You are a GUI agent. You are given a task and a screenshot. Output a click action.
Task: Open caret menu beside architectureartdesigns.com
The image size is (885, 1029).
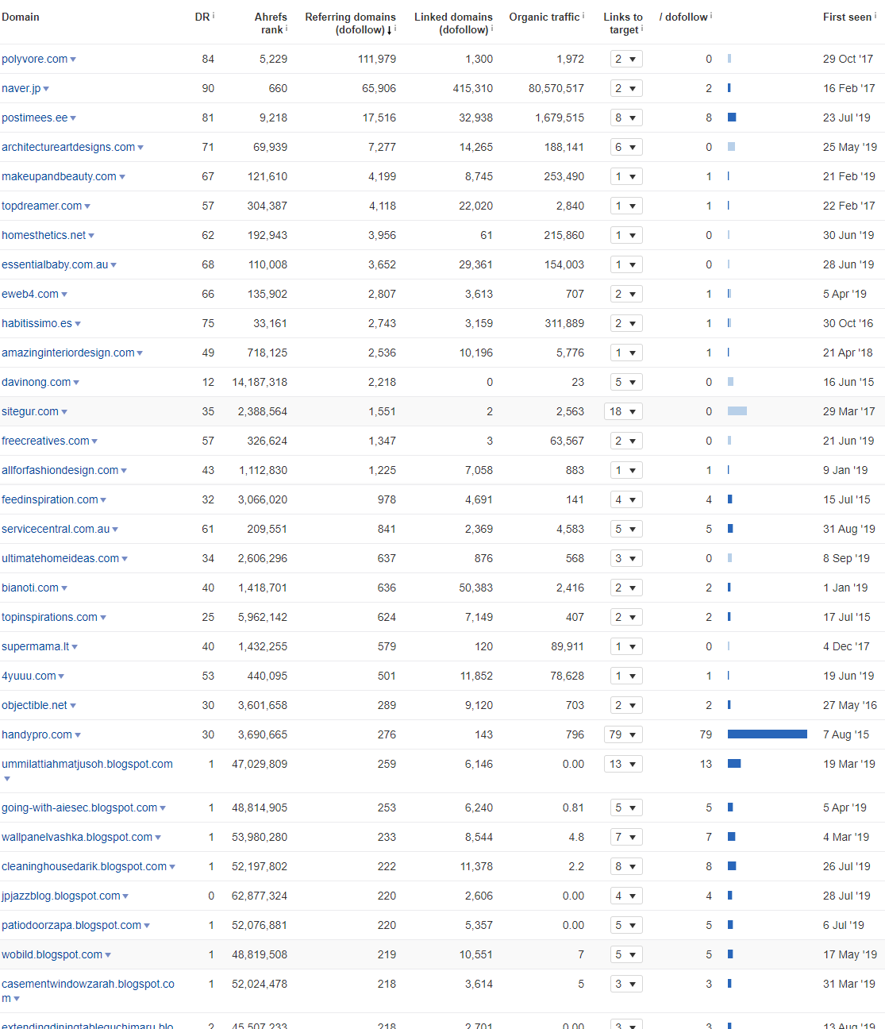pyautogui.click(x=140, y=148)
